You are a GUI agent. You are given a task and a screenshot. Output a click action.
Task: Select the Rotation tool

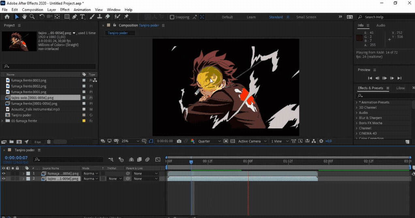pos(42,17)
